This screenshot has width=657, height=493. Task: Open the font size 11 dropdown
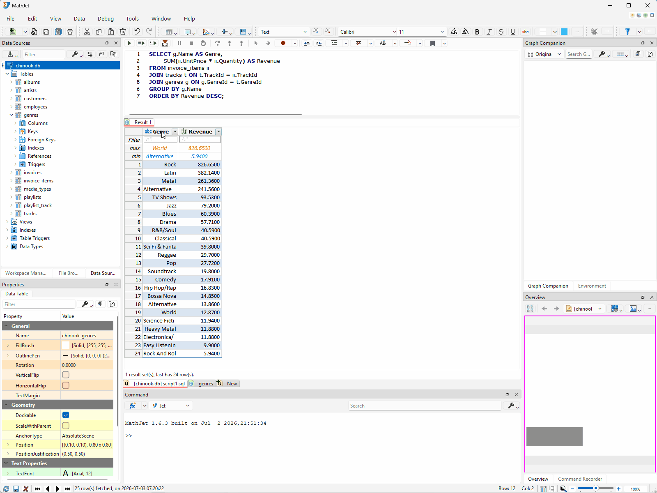point(442,32)
